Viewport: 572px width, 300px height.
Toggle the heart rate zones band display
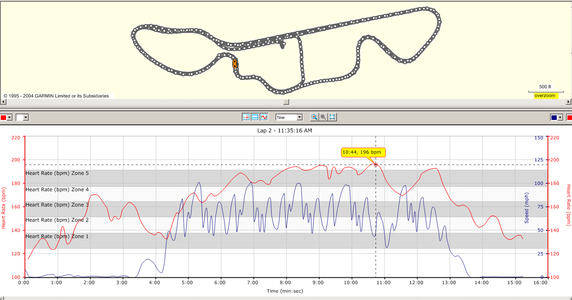pos(255,117)
